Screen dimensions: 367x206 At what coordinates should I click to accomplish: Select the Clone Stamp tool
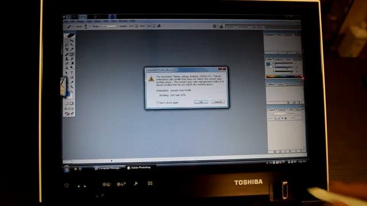[x=67, y=59]
